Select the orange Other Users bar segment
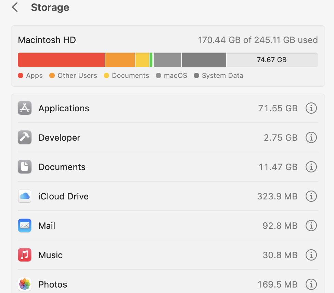Image resolution: width=334 pixels, height=293 pixels. [120, 60]
